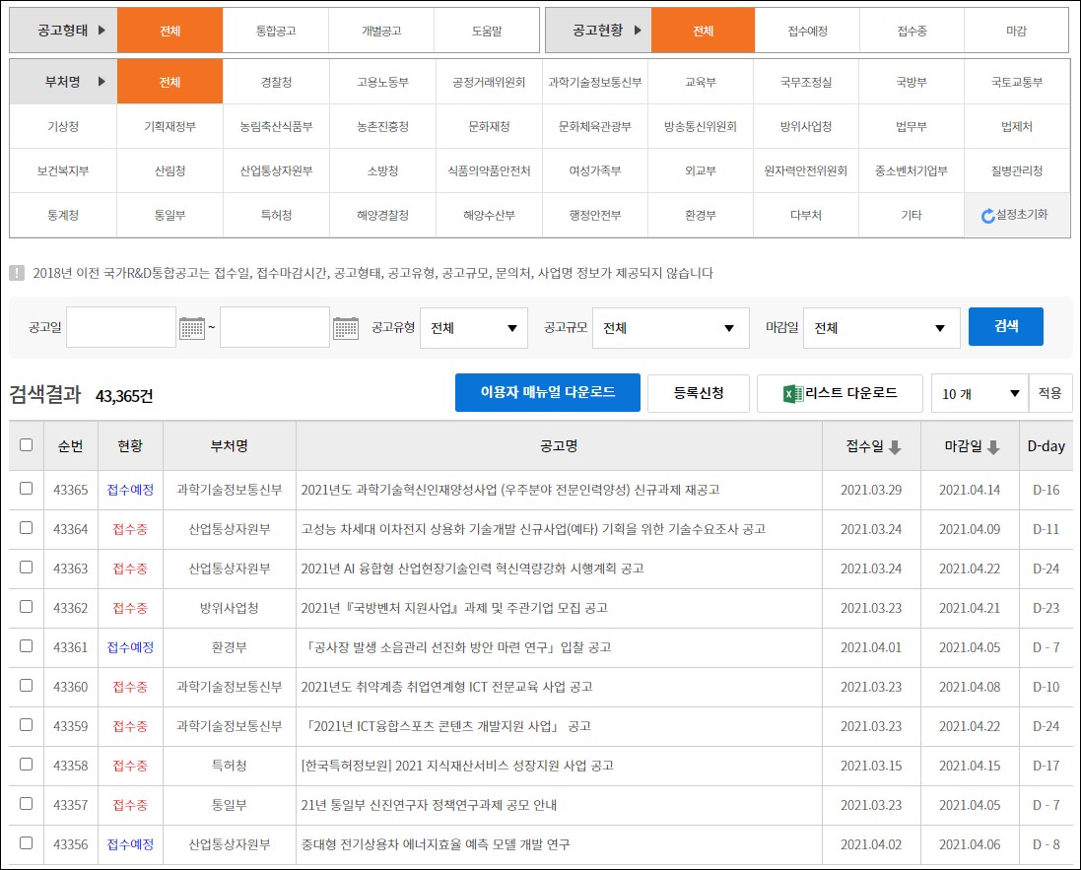
Task: Check the box for row 43358
Action: pos(27,764)
